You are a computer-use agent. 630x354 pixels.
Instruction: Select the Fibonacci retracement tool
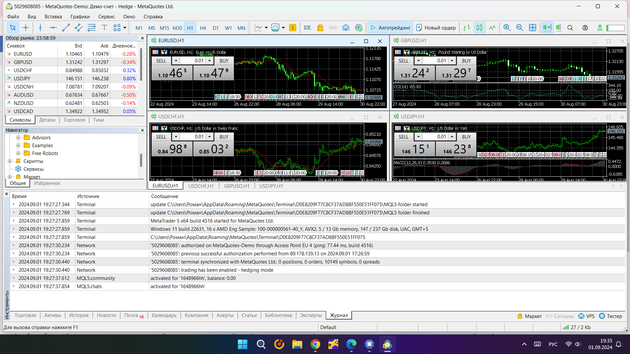(92, 28)
